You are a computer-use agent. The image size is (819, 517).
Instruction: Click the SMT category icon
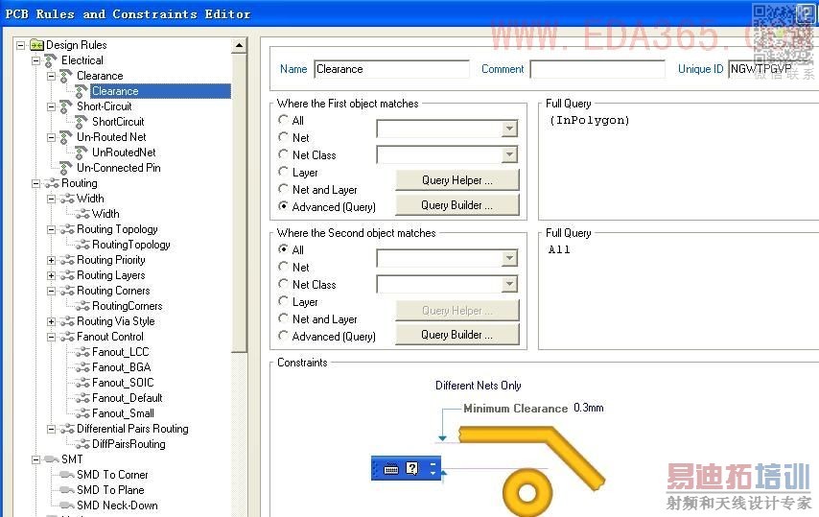click(x=52, y=459)
